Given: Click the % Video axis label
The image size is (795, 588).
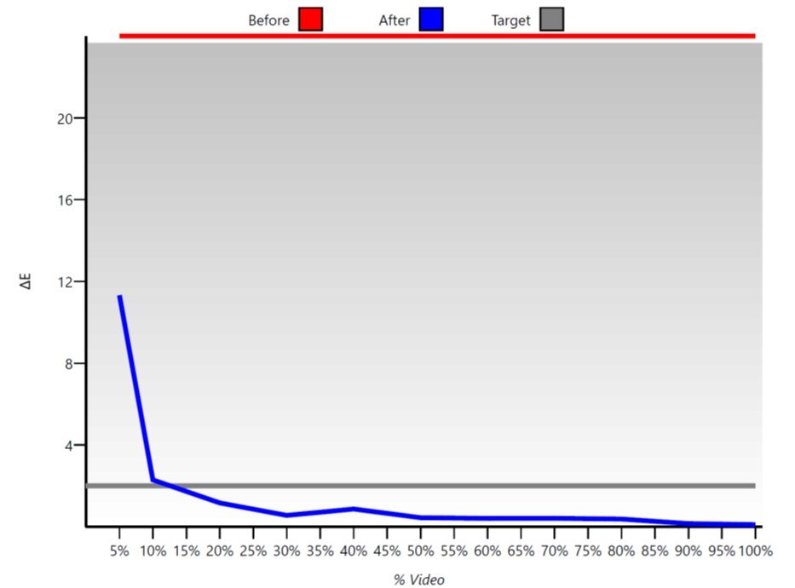Looking at the screenshot, I should tap(421, 579).
